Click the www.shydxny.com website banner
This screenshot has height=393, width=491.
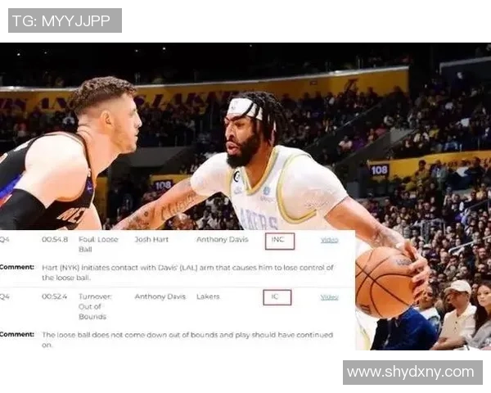[412, 373]
